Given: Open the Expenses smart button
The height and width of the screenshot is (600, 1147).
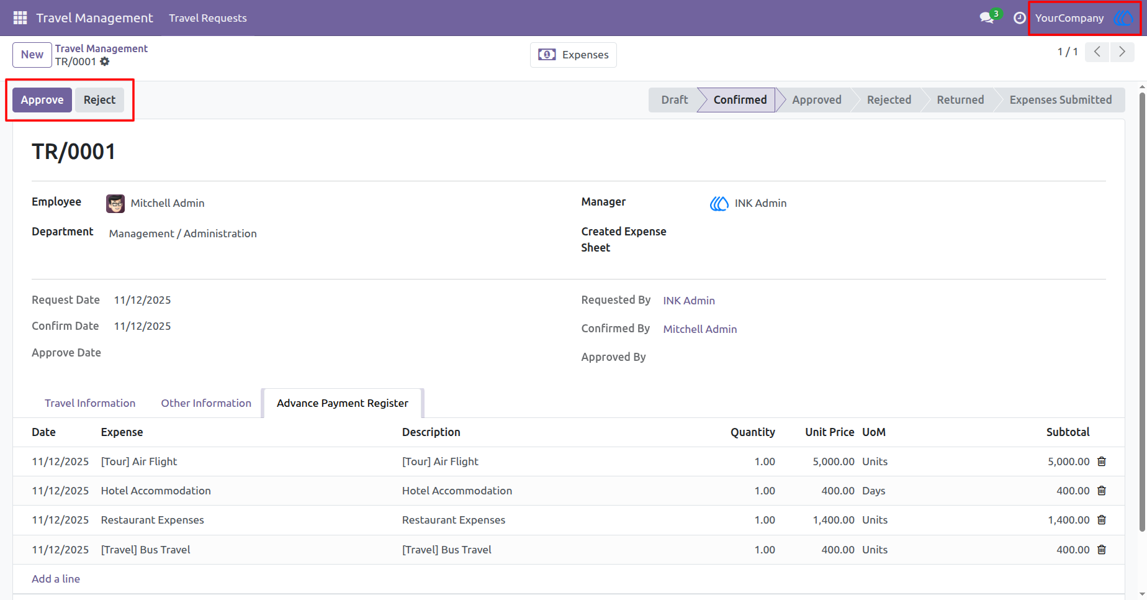Looking at the screenshot, I should click(573, 55).
